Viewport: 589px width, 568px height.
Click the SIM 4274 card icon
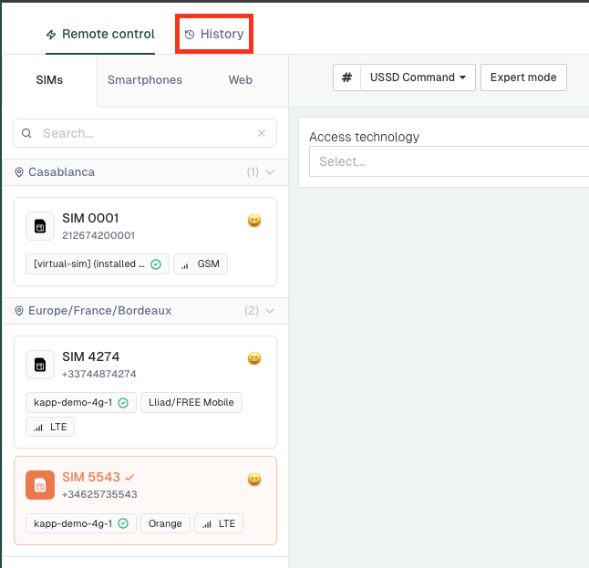(x=40, y=365)
